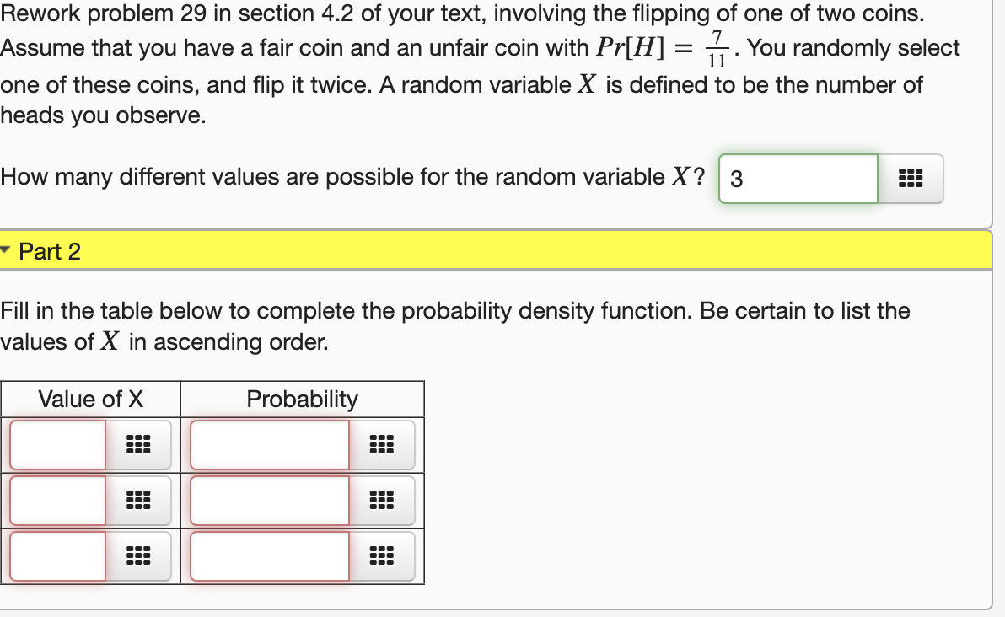
Task: Click the first Probability input box
Action: coord(270,444)
